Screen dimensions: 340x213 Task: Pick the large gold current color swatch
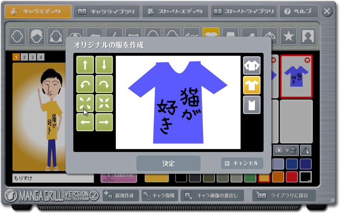(x=157, y=178)
